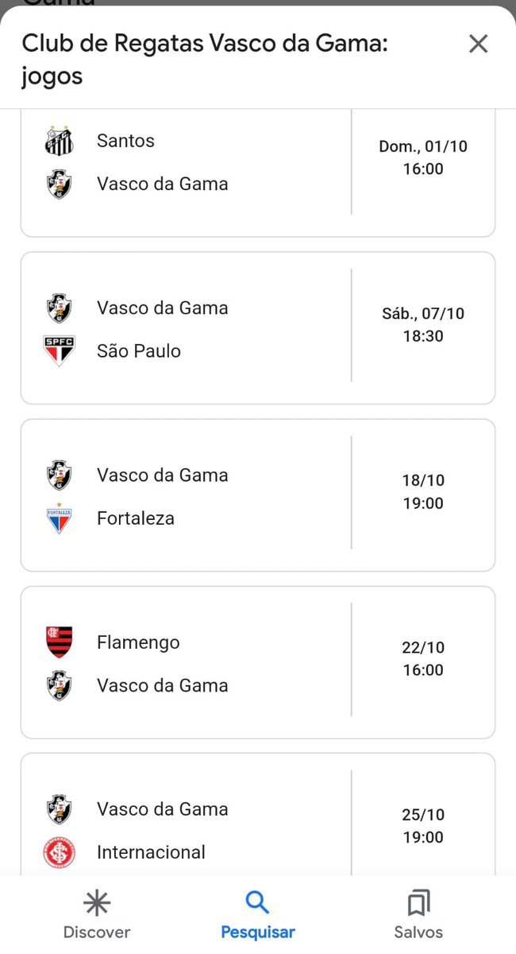Tap the Santos club crest

pyautogui.click(x=59, y=141)
